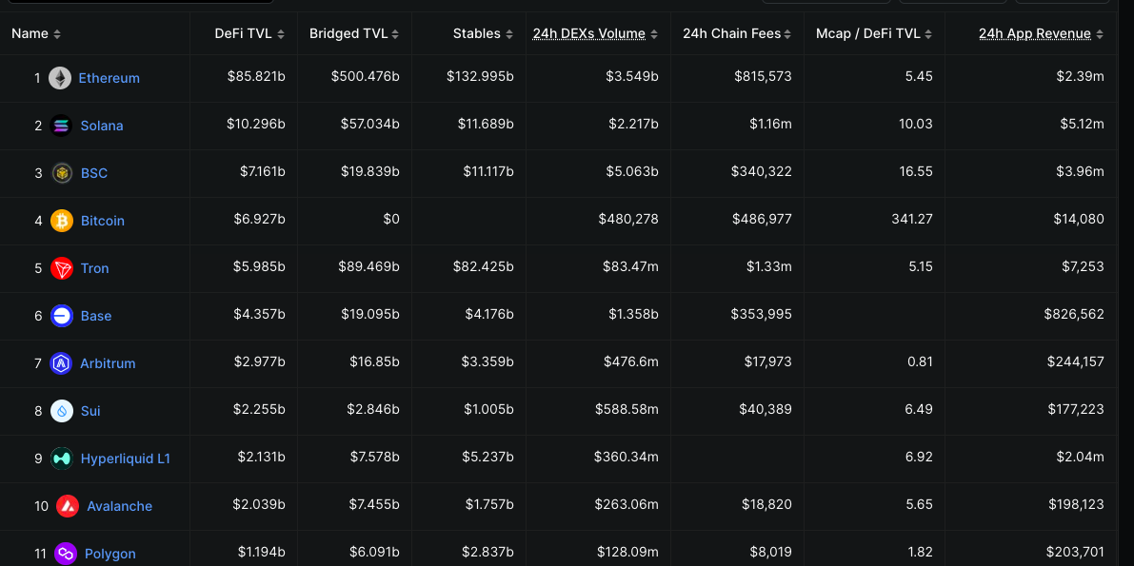Open the Ethereum chain page link

click(x=107, y=77)
